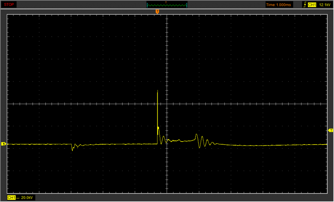Click the peak of the tall voltage spike

click(158, 91)
